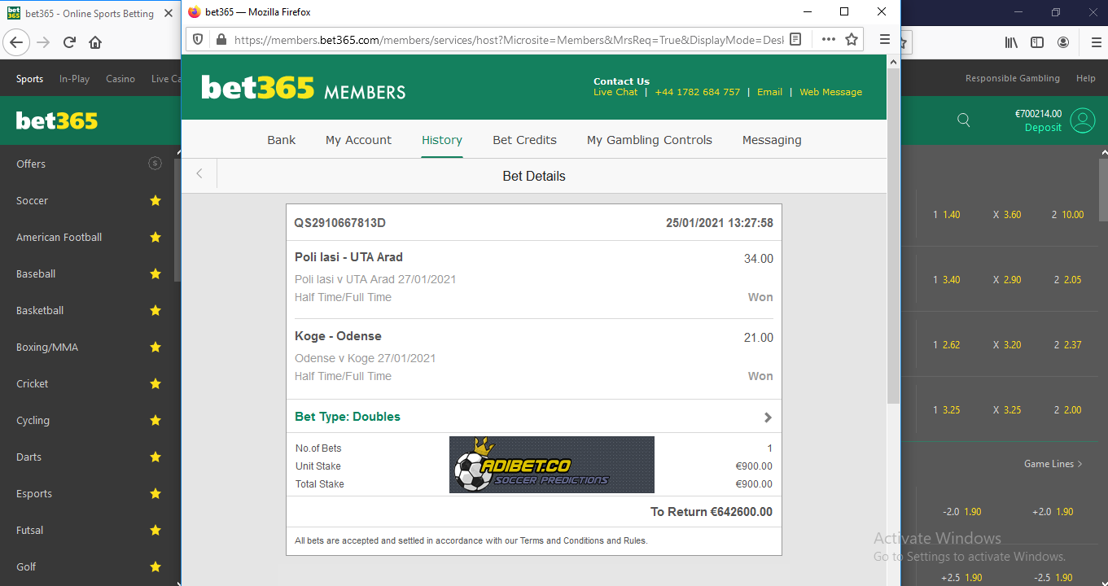Click the Deposit link
This screenshot has width=1108, height=586.
pyautogui.click(x=1043, y=128)
